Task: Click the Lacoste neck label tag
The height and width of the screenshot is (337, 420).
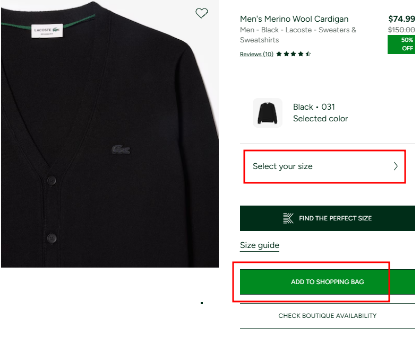Action: pyautogui.click(x=47, y=31)
